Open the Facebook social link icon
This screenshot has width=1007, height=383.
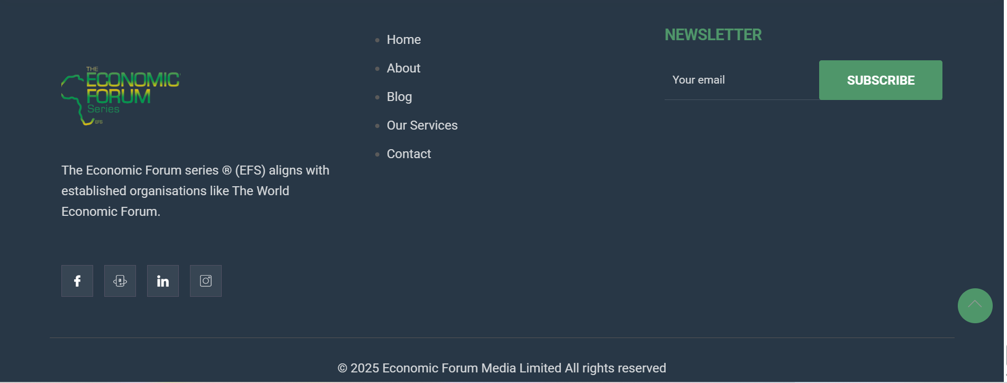click(77, 281)
